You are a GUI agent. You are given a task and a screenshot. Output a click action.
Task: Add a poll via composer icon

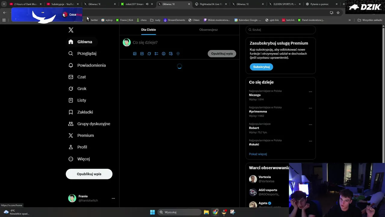(x=156, y=54)
